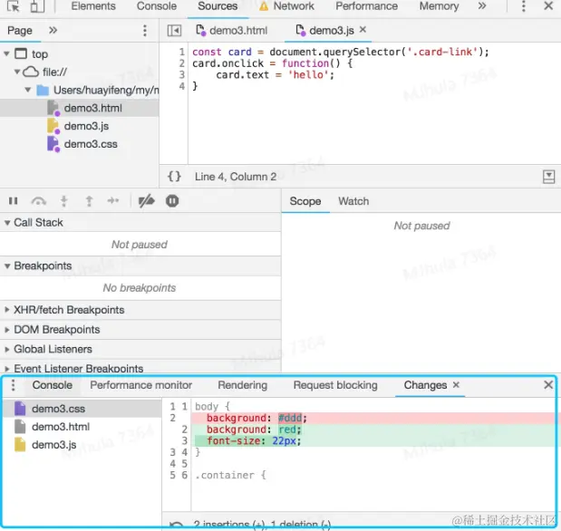Hide the navigator sidebar toggle icon
Image resolution: width=561 pixels, height=531 pixels.
(174, 31)
